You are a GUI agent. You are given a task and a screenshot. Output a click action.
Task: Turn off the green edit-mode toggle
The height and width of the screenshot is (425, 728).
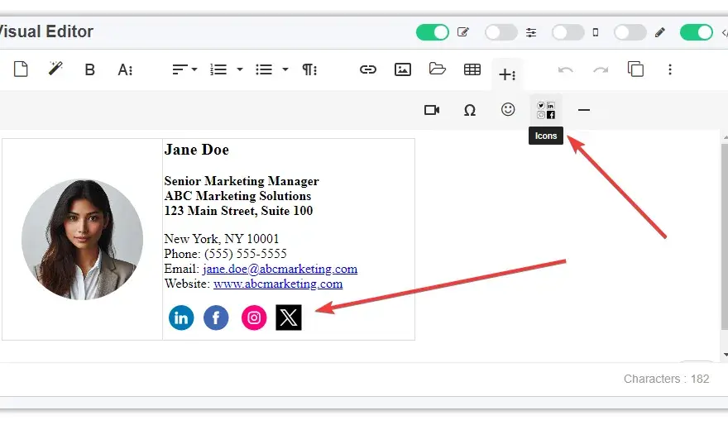tap(432, 32)
